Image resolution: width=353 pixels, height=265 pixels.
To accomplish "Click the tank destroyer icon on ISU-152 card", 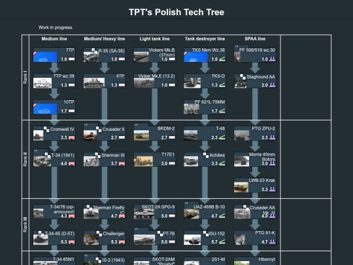I will coord(222,242).
